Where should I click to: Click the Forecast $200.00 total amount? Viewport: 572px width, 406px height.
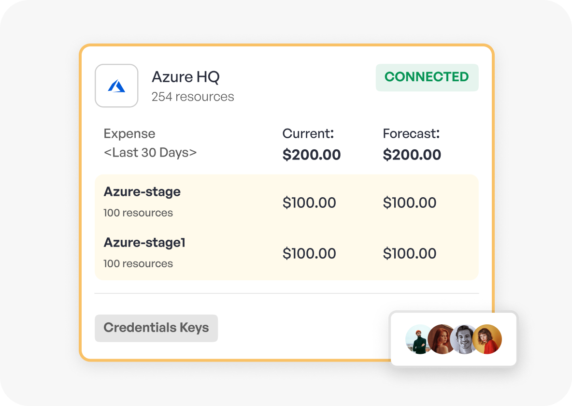point(412,155)
